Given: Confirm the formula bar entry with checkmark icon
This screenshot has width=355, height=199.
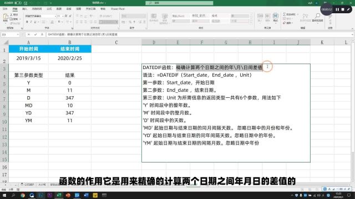Looking at the screenshot, I should 35,34.
